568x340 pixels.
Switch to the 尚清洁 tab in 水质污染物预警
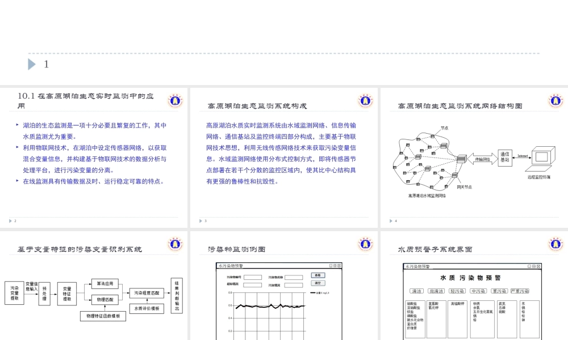[436, 291]
